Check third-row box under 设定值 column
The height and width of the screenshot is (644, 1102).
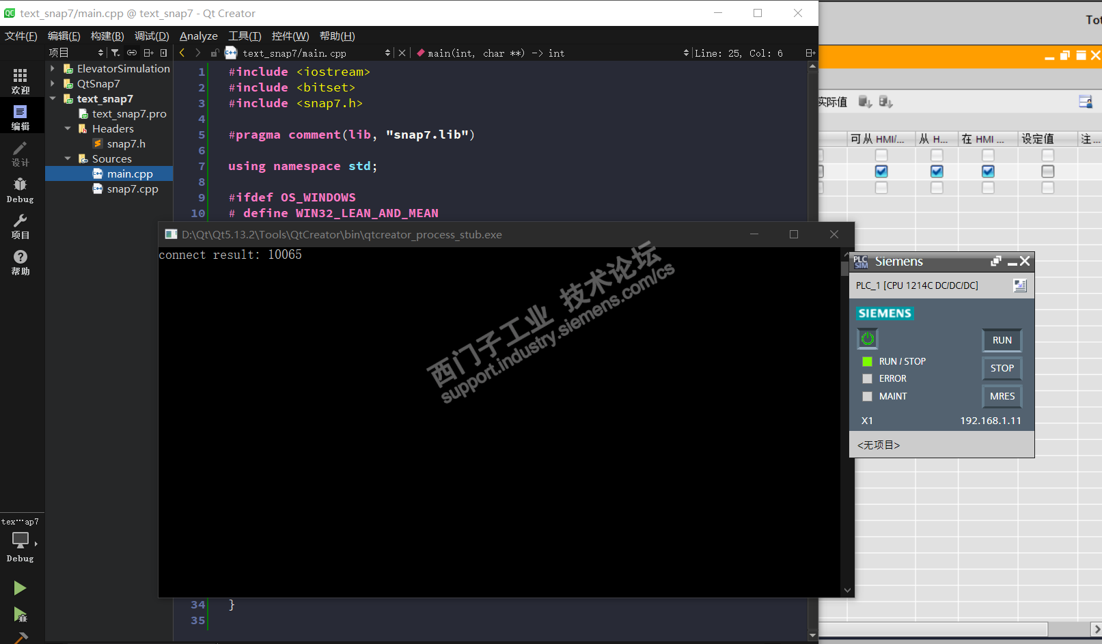tap(1048, 187)
